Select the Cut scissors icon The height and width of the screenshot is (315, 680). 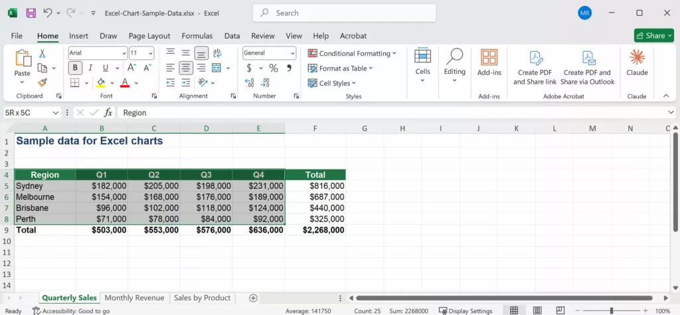tap(42, 53)
